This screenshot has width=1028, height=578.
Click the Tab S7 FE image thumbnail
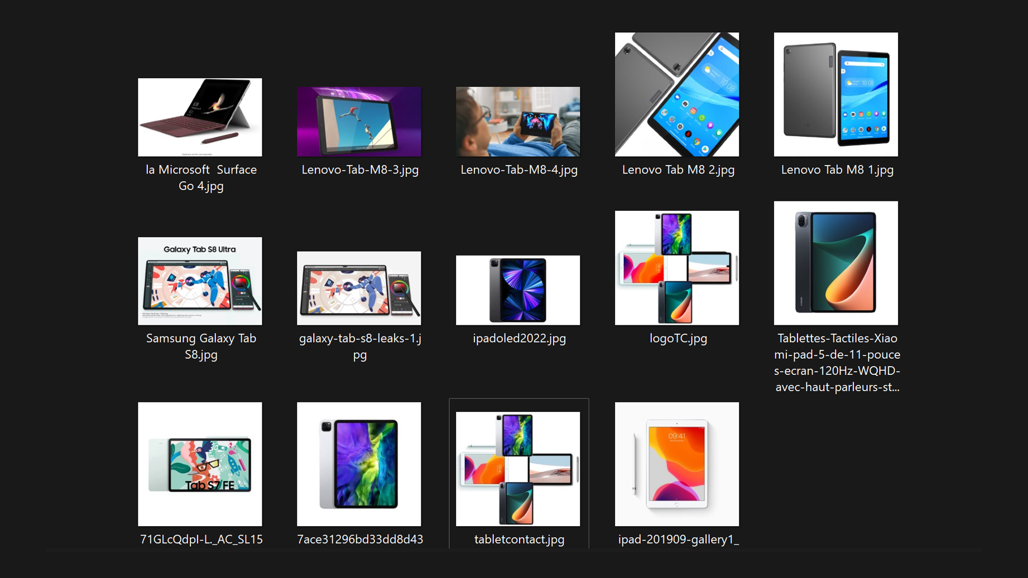(200, 464)
